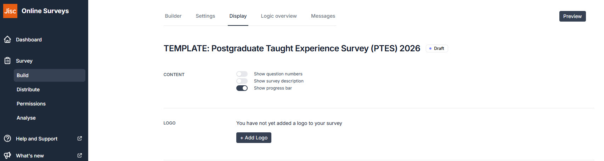This screenshot has width=604, height=161.
Task: Click the Help and Support question icon
Action: 7,139
